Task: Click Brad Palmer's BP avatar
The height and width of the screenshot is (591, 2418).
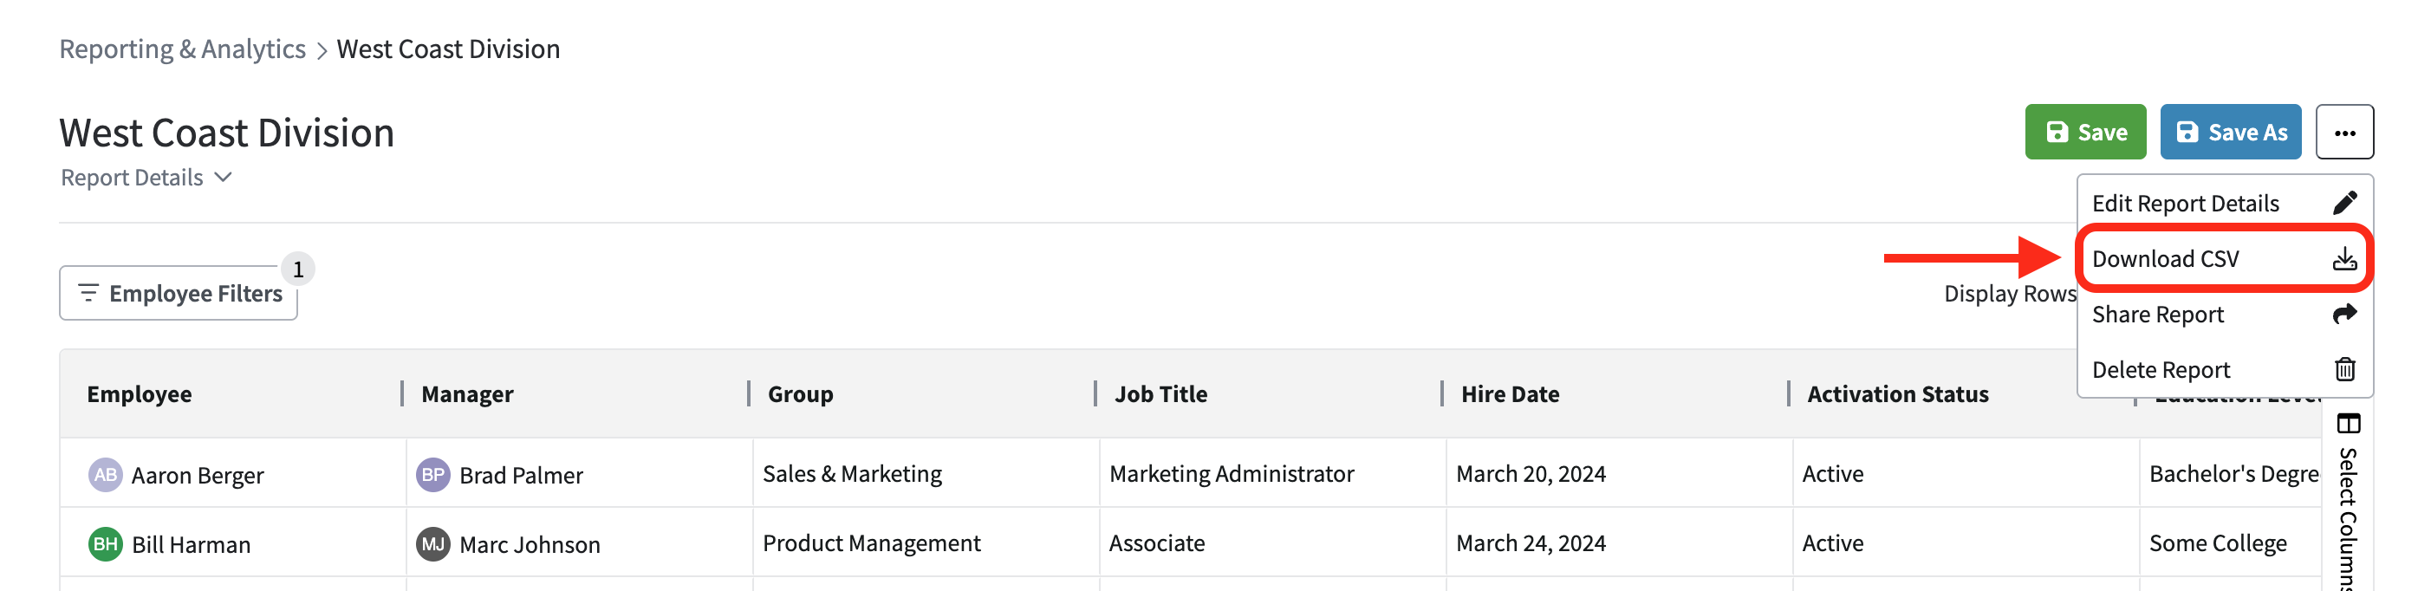Action: pos(432,475)
